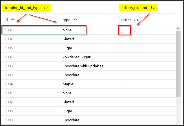Expand batter array for Powdered Sugar row
The width and height of the screenshot is (184, 126).
tap(124, 57)
